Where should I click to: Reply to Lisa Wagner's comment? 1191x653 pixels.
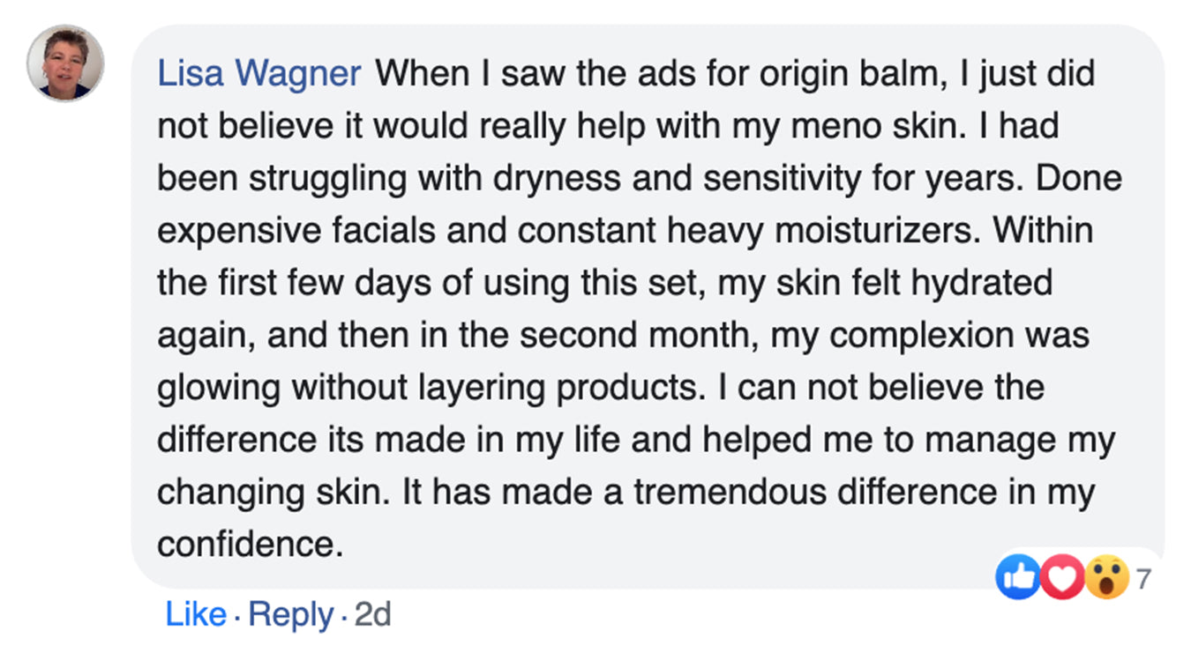pyautogui.click(x=291, y=614)
